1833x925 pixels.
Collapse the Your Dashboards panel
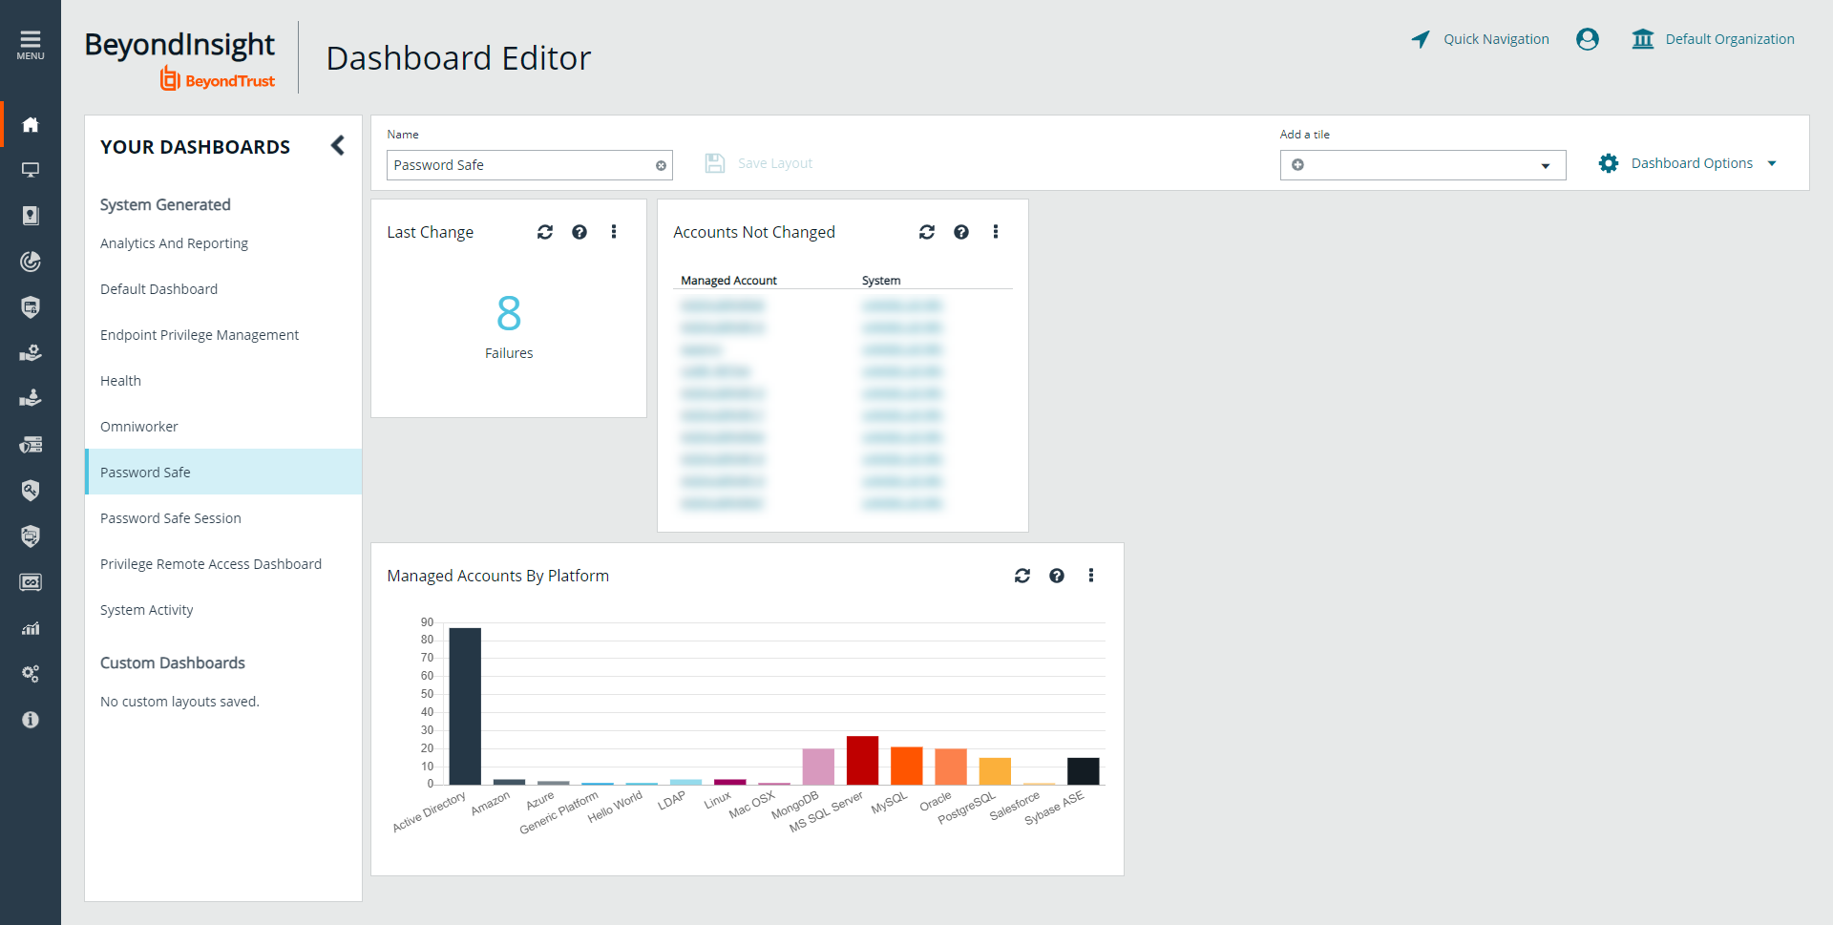(x=338, y=145)
